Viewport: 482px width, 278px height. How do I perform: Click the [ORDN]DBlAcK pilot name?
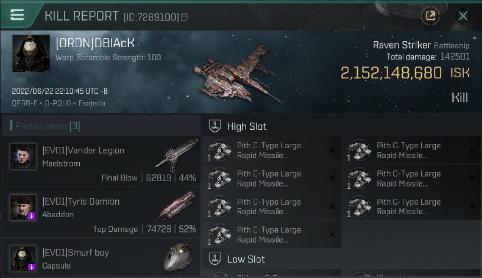click(95, 44)
